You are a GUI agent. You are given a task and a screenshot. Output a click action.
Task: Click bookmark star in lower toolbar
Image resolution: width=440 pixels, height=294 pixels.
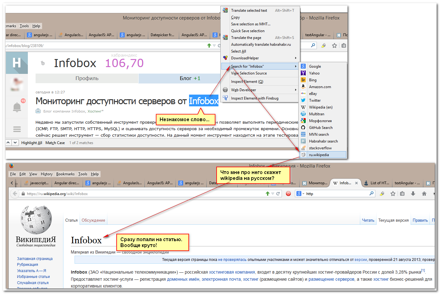click(x=393, y=194)
